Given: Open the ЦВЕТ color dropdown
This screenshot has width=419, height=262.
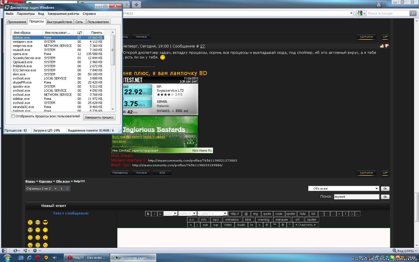Looking at the screenshot, I should 212,214.
